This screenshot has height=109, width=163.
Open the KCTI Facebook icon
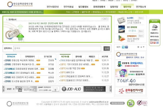[127, 47]
